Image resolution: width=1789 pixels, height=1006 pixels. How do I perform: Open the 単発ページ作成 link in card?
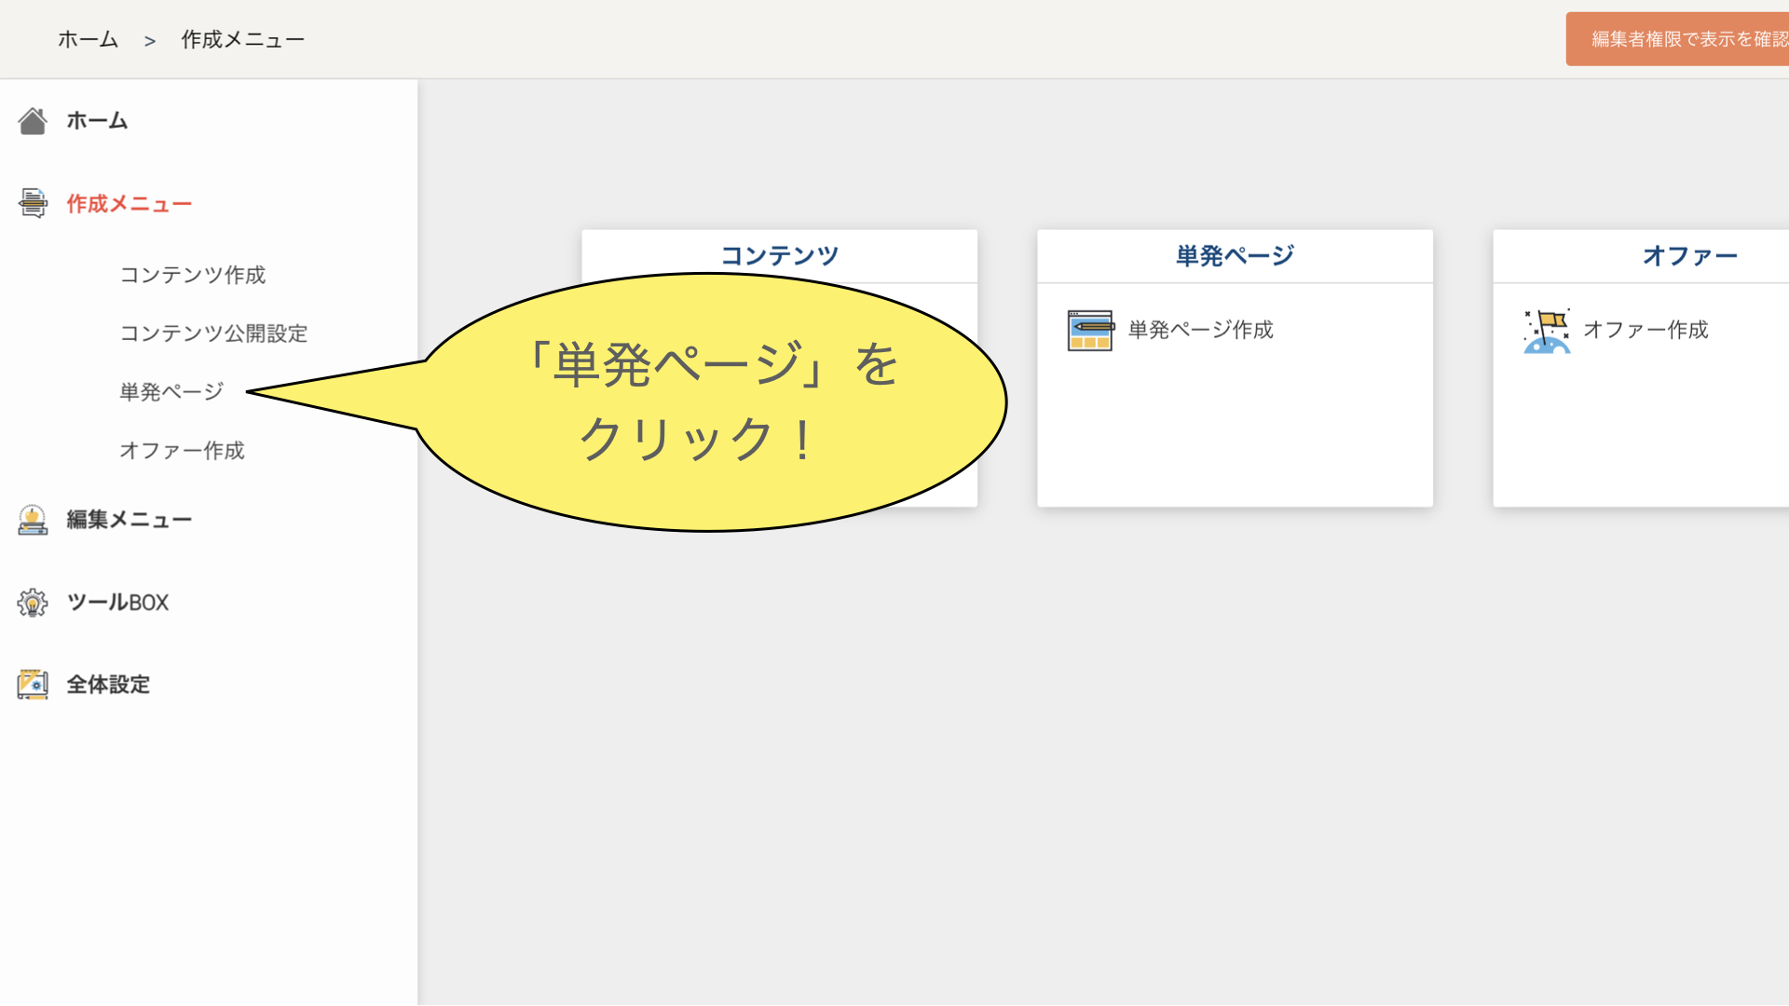coord(1200,330)
